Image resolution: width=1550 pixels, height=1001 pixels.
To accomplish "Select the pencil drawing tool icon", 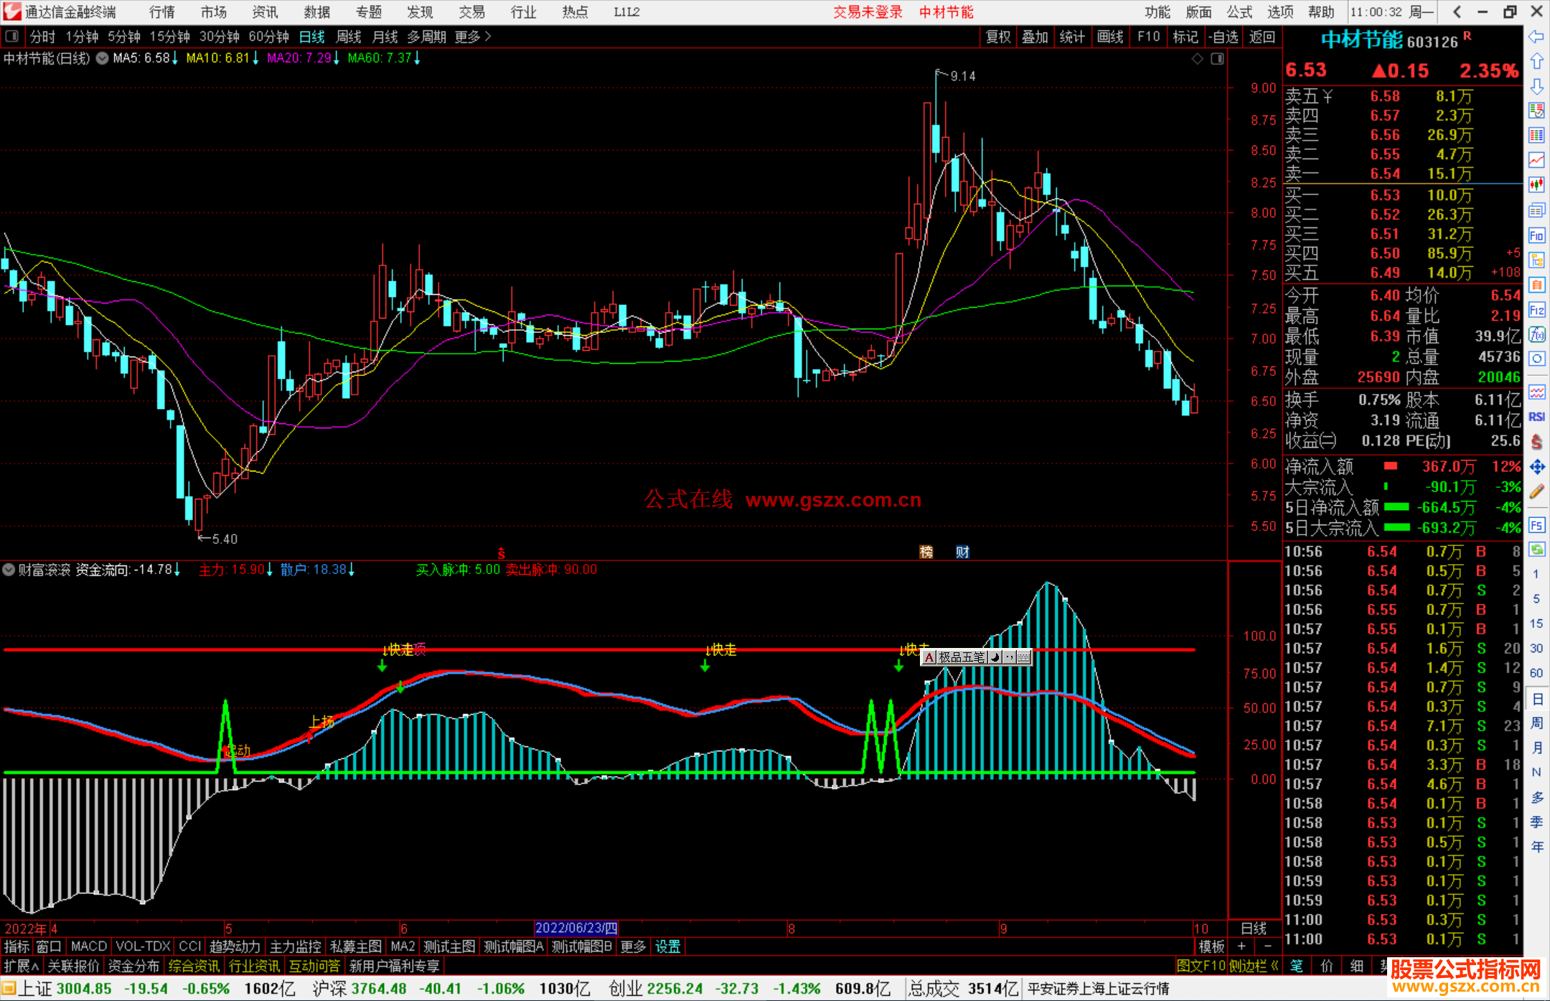I will [x=1536, y=492].
